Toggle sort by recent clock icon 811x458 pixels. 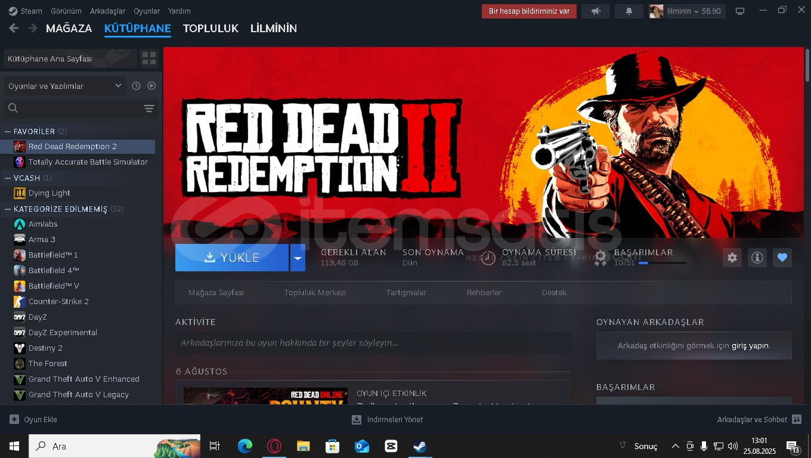coord(136,86)
